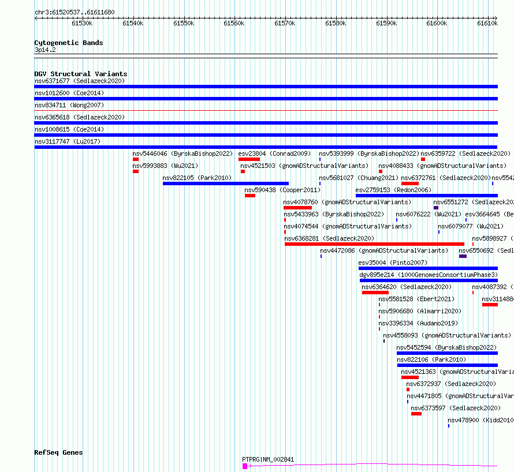This screenshot has height=472, width=514.
Task: Click esv23804 (Conrad2009) label
Action: click(274, 153)
